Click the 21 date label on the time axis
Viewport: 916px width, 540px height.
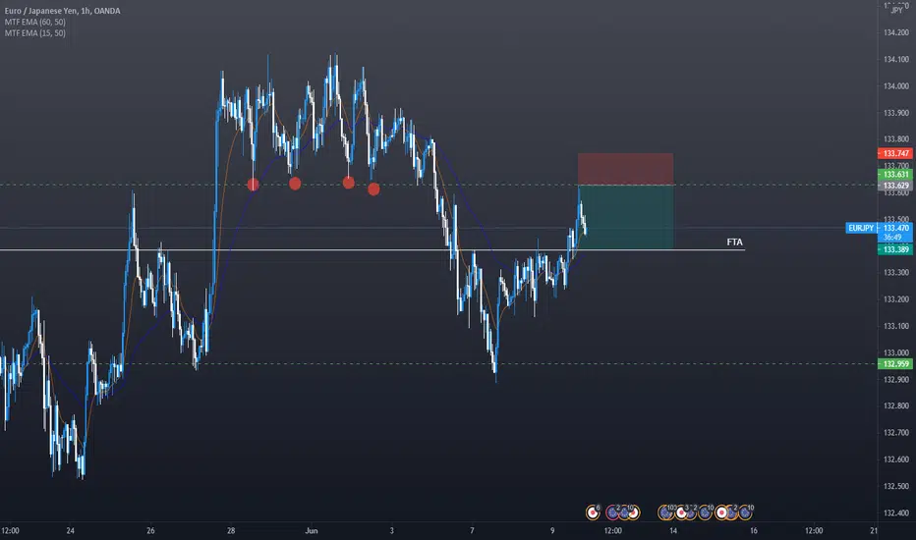[874, 530]
